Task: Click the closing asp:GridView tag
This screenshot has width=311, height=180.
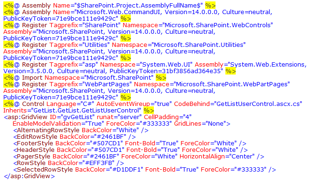Action: pos(29,176)
